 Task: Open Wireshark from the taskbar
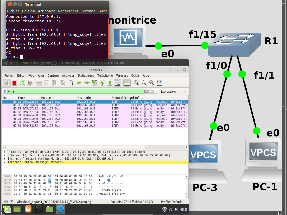pyautogui.click(x=60, y=209)
